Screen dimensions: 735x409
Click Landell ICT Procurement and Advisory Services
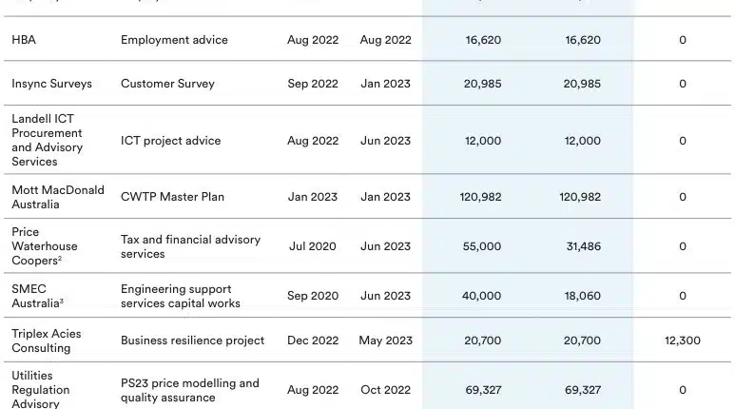(x=48, y=140)
